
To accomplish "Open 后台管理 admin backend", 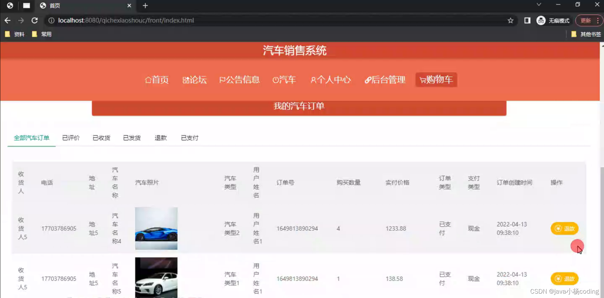I will 385,80.
